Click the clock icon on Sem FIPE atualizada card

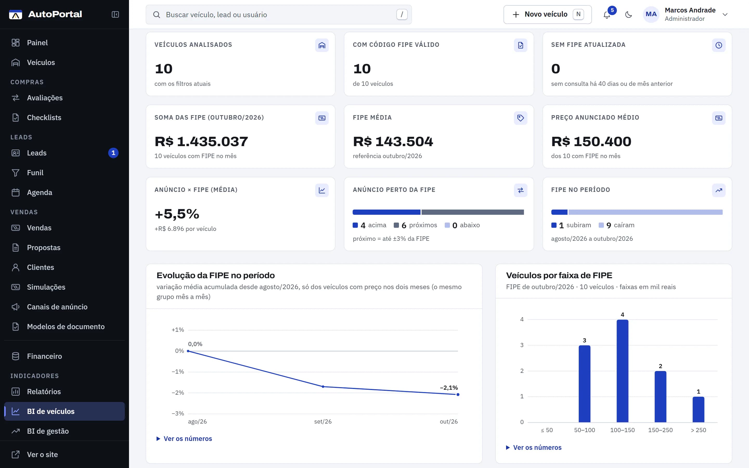[x=719, y=45]
